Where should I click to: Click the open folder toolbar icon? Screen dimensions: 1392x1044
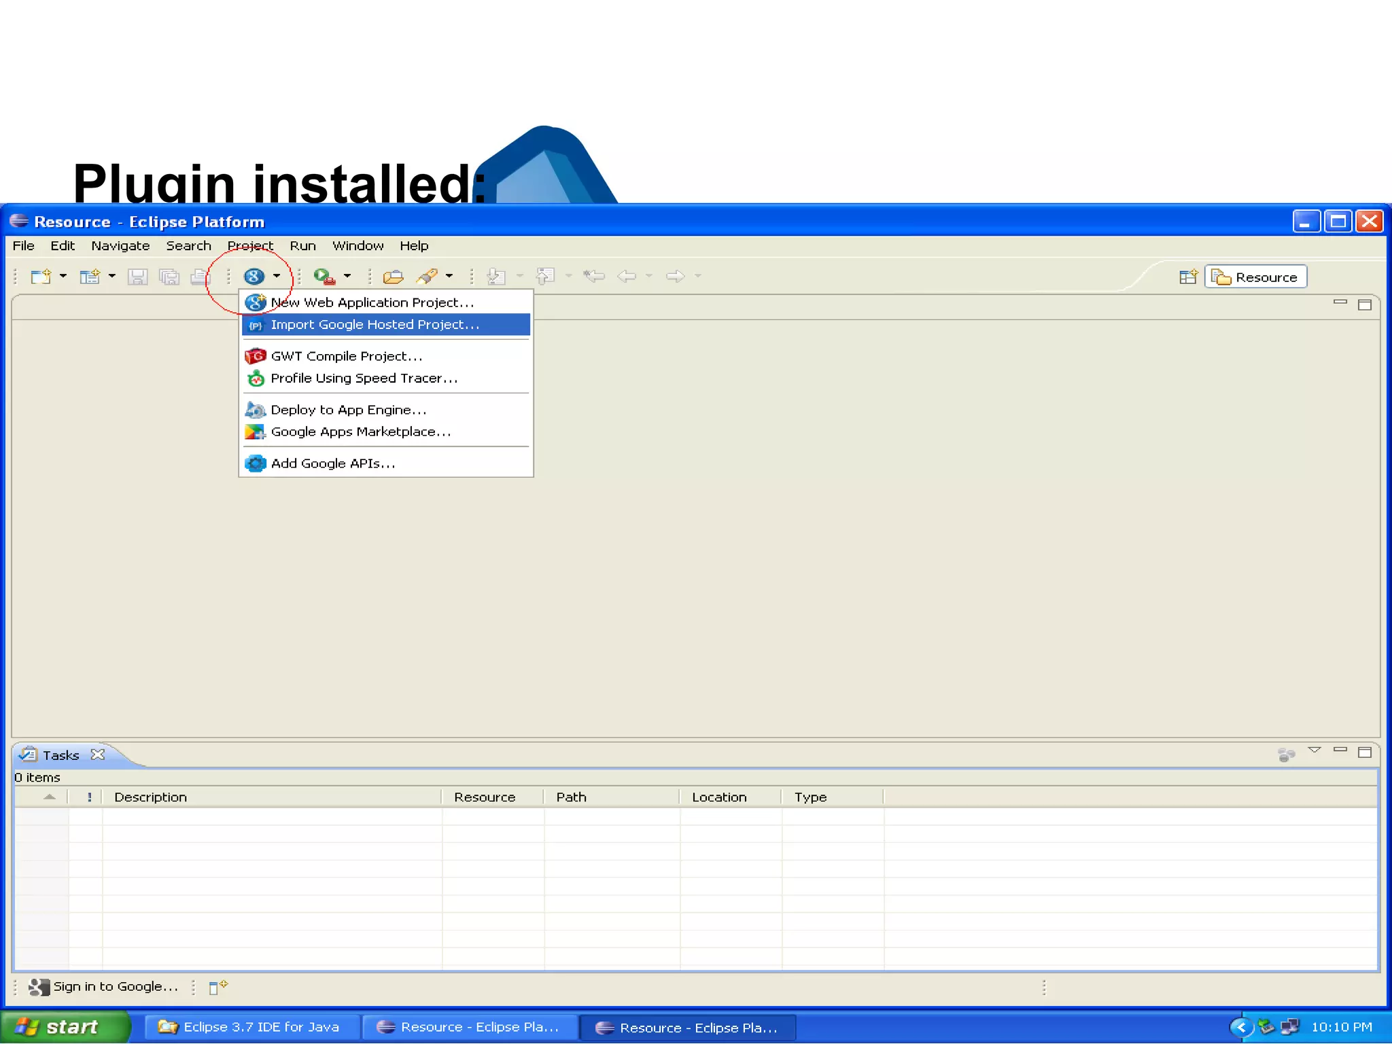pos(393,277)
